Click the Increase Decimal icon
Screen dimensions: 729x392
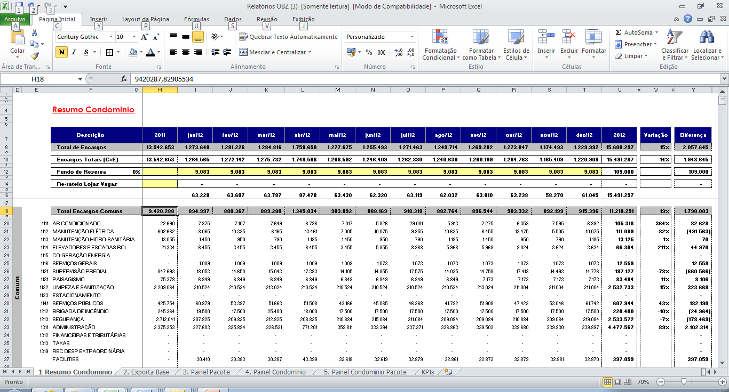coord(399,52)
